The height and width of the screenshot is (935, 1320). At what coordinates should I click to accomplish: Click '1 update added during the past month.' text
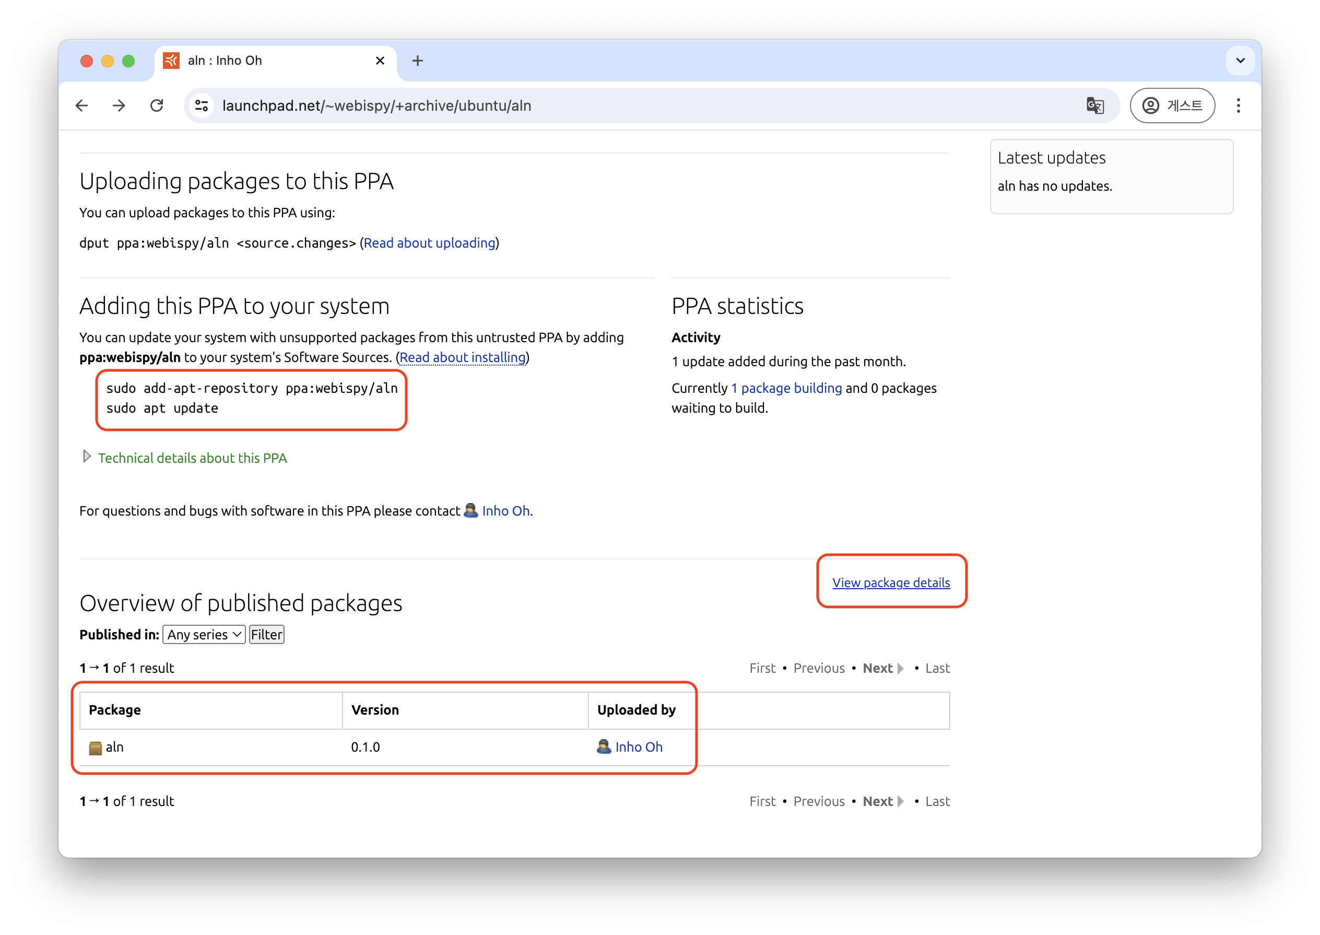click(788, 361)
